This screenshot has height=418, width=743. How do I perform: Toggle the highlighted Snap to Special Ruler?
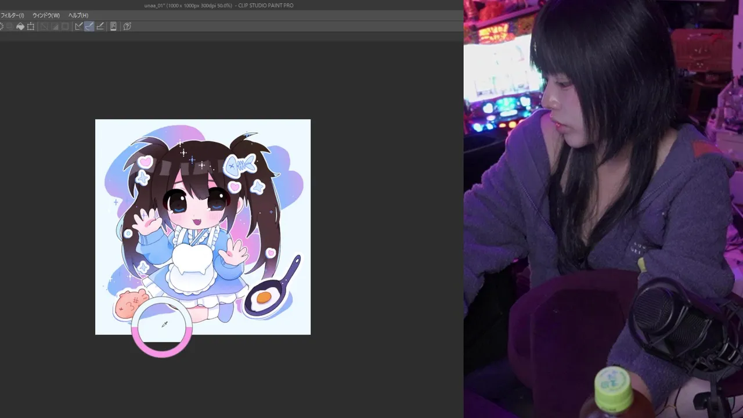(x=89, y=26)
